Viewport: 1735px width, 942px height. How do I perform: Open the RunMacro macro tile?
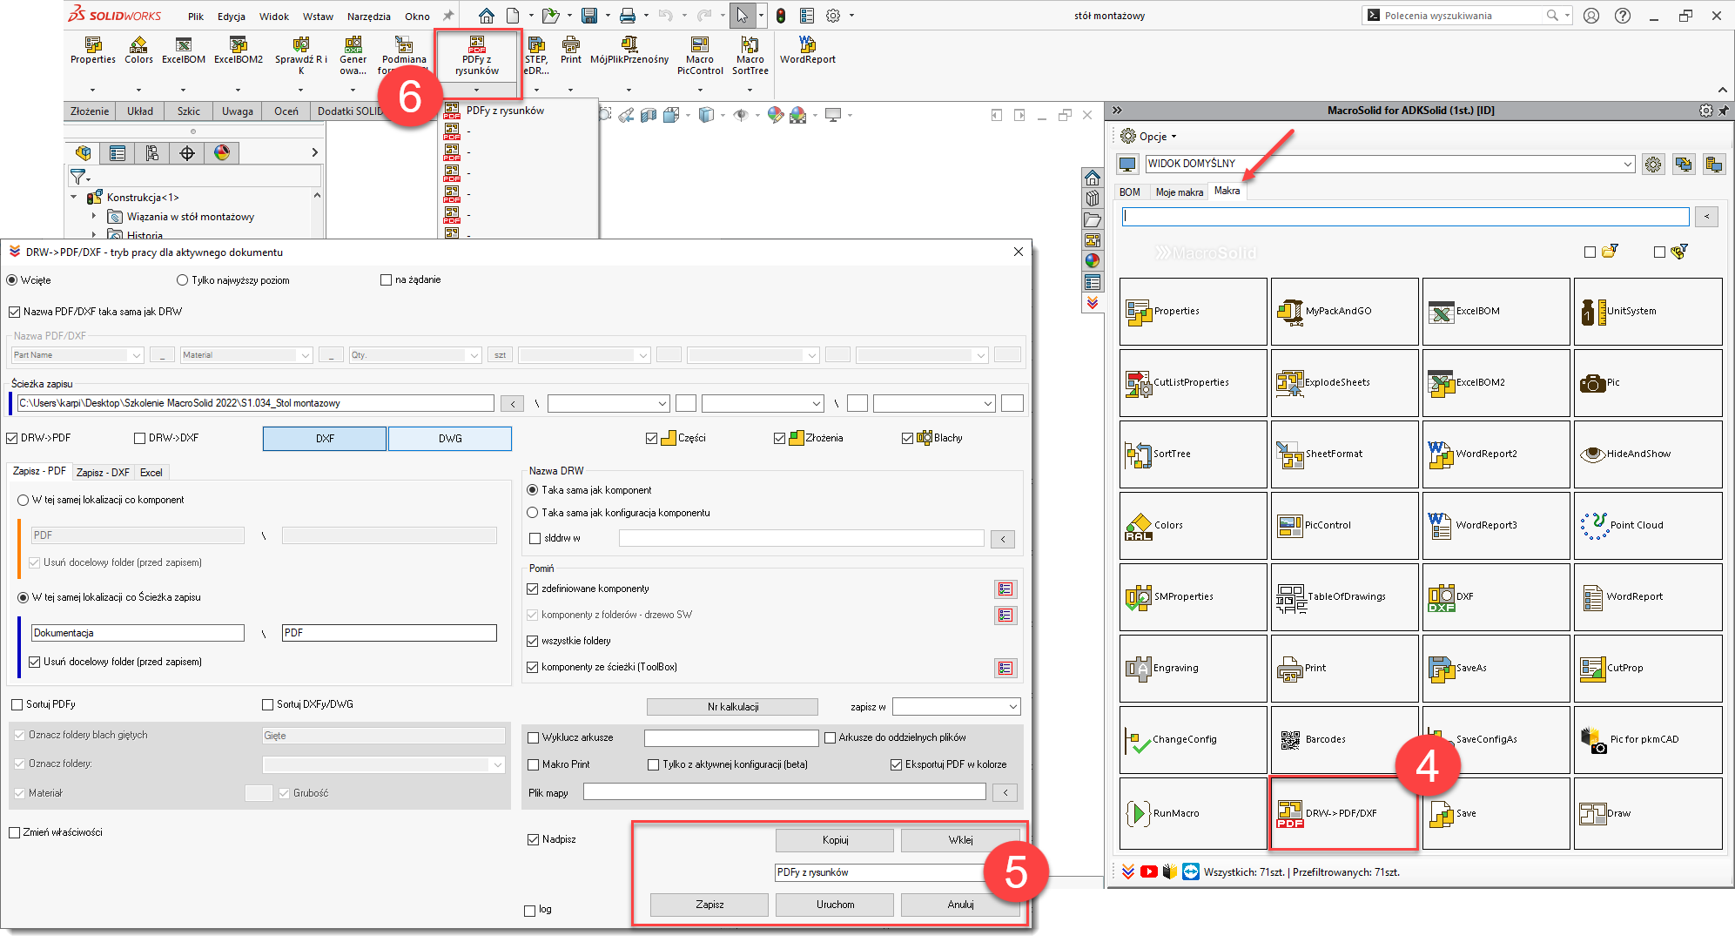point(1193,814)
